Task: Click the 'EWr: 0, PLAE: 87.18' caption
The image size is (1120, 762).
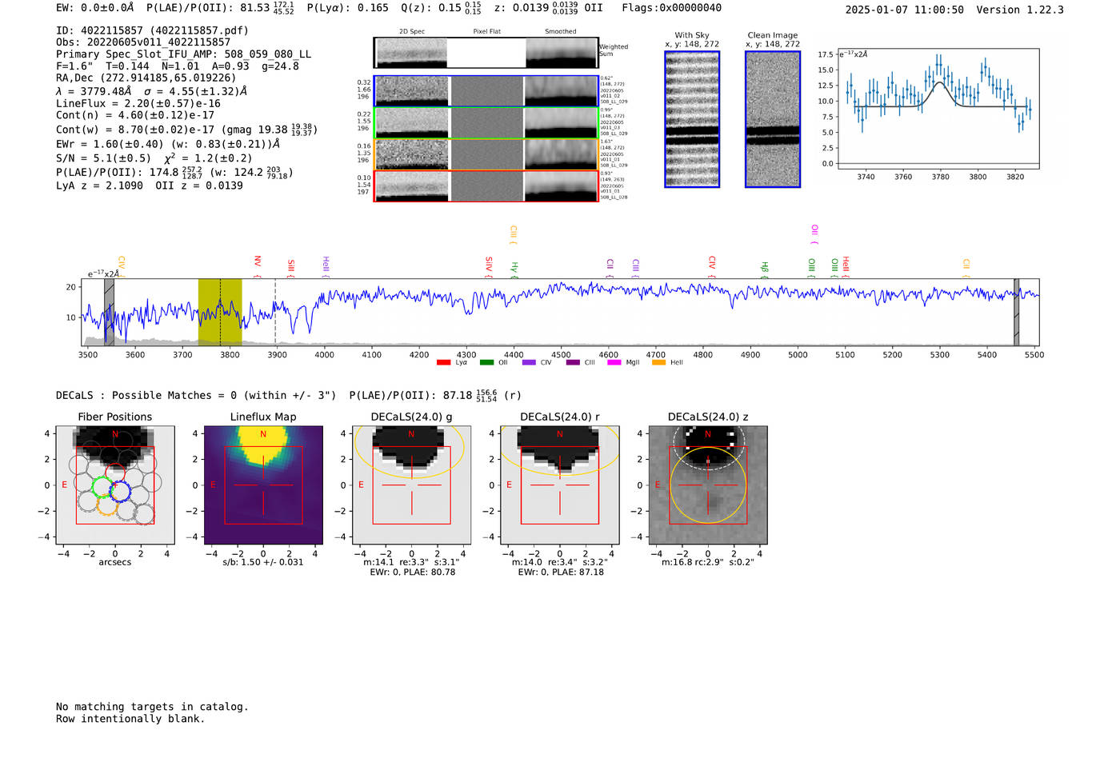Action: pos(561,572)
